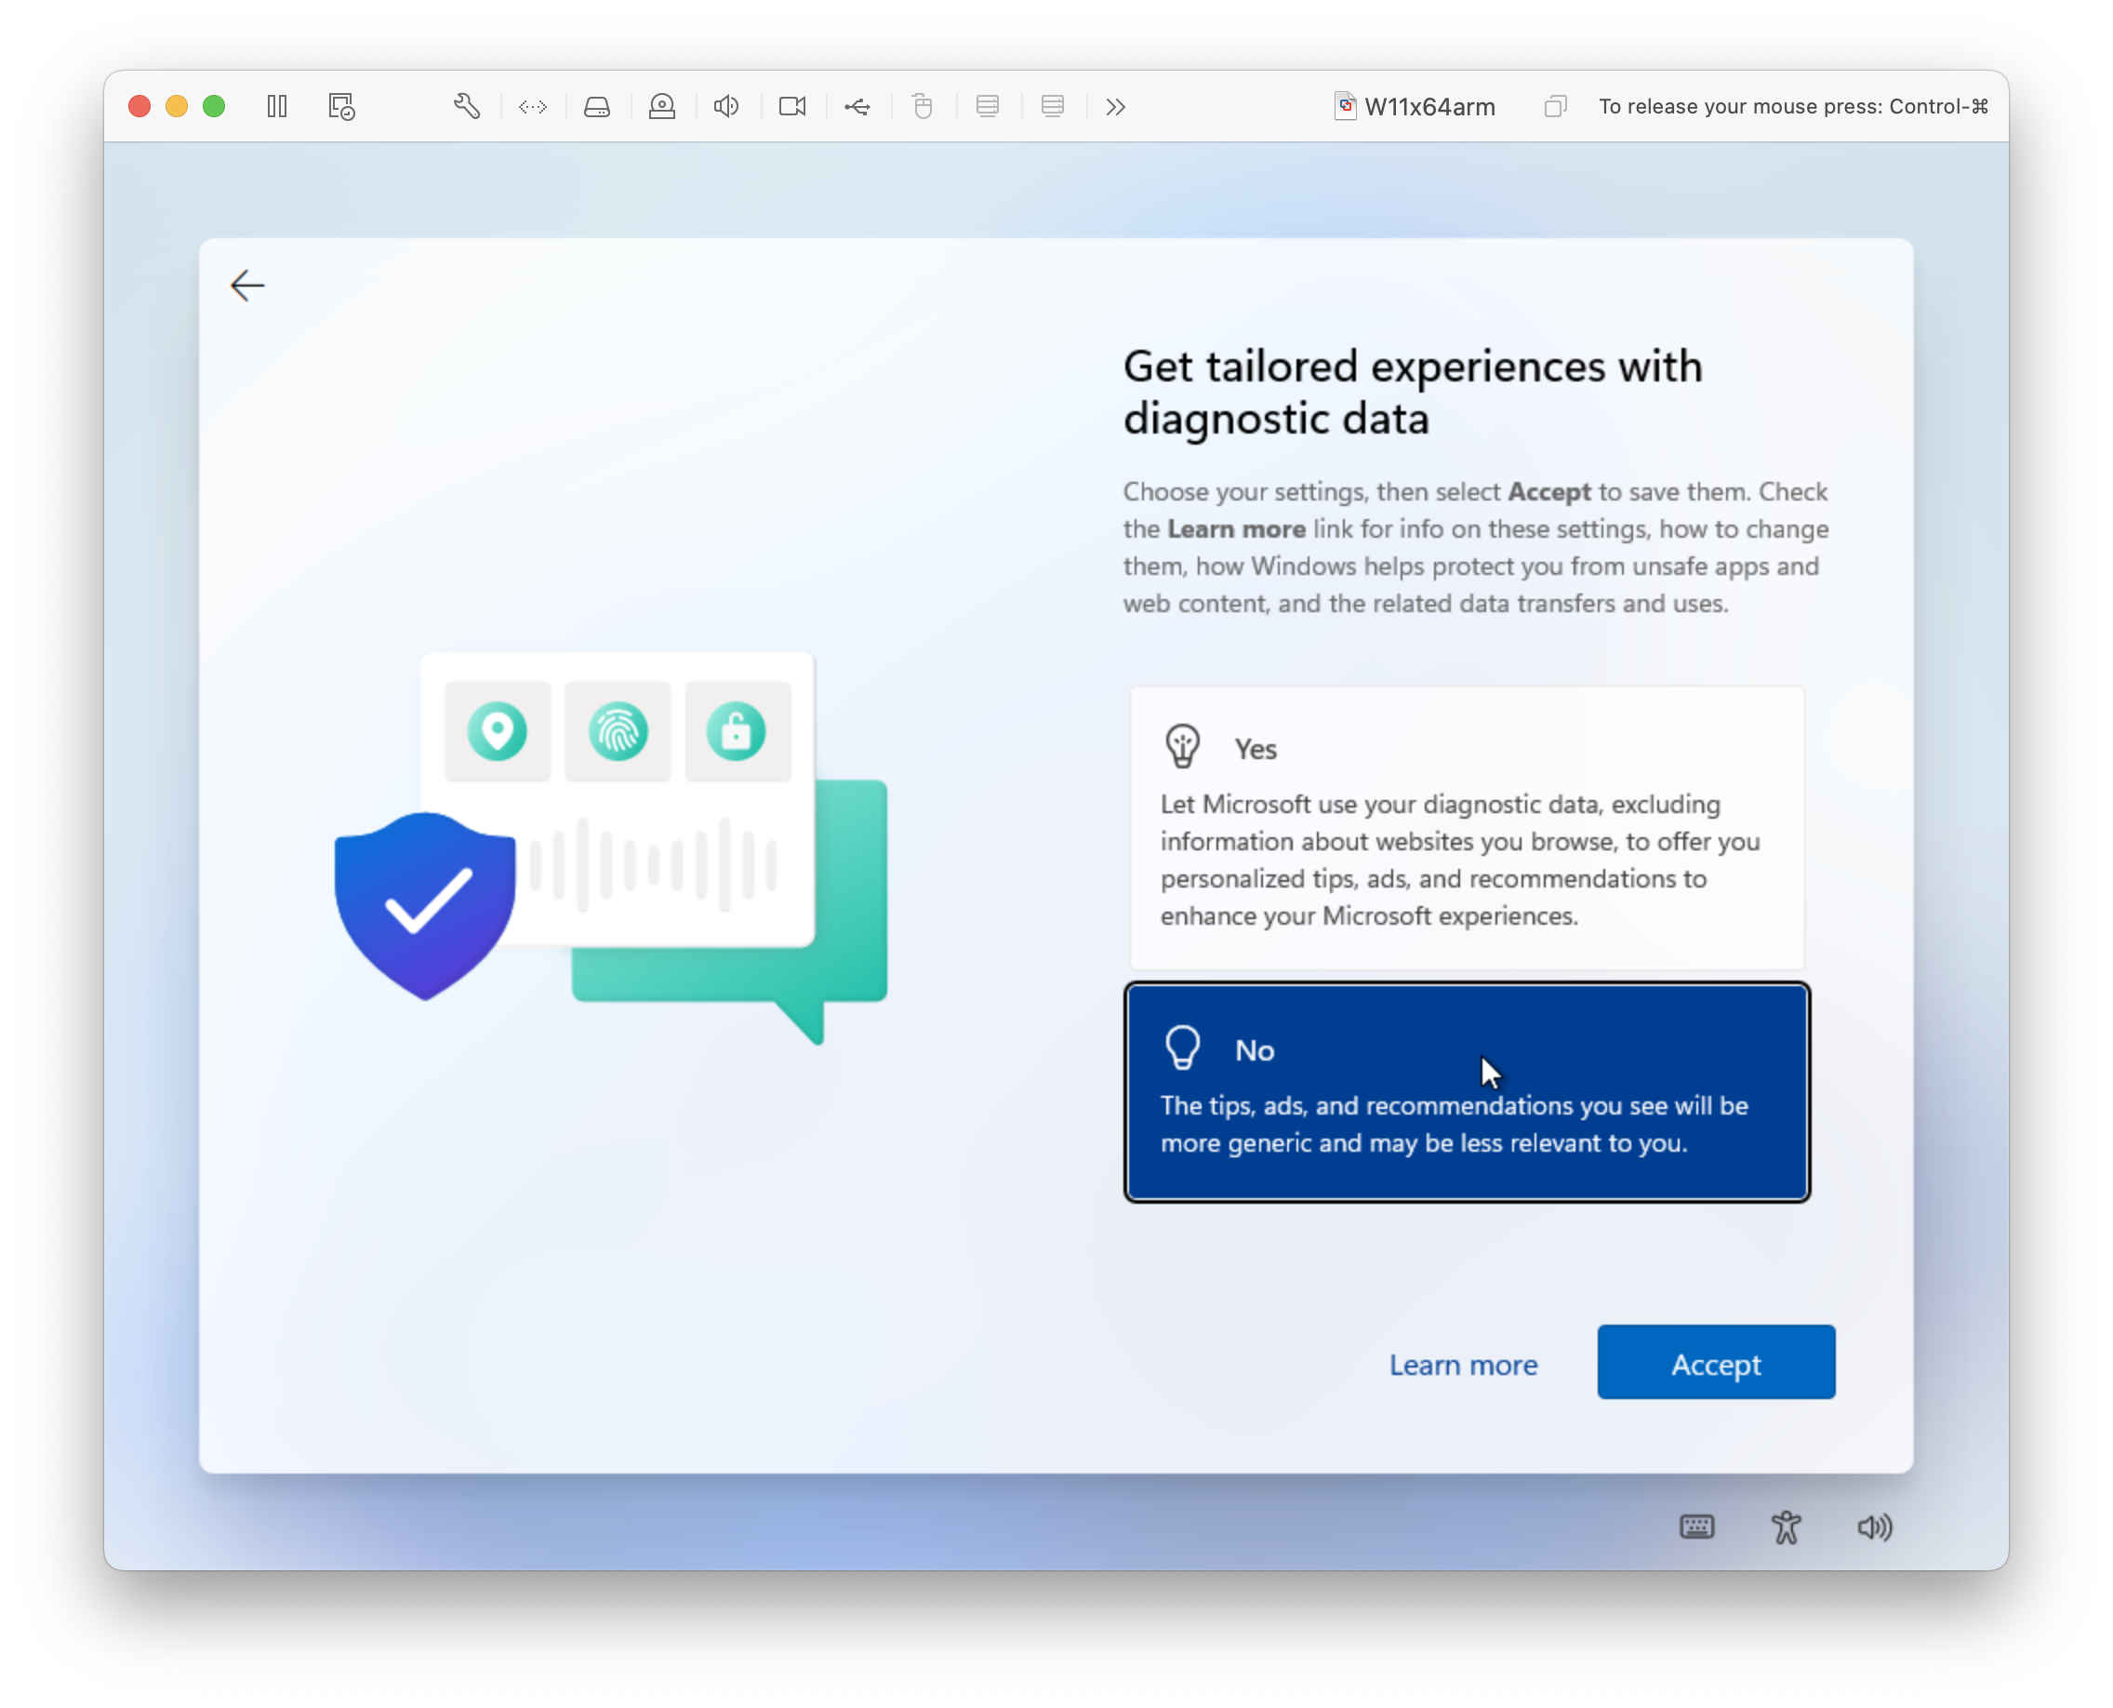Click the volume icon in Windows setup
The height and width of the screenshot is (1708, 2113).
tap(1873, 1527)
